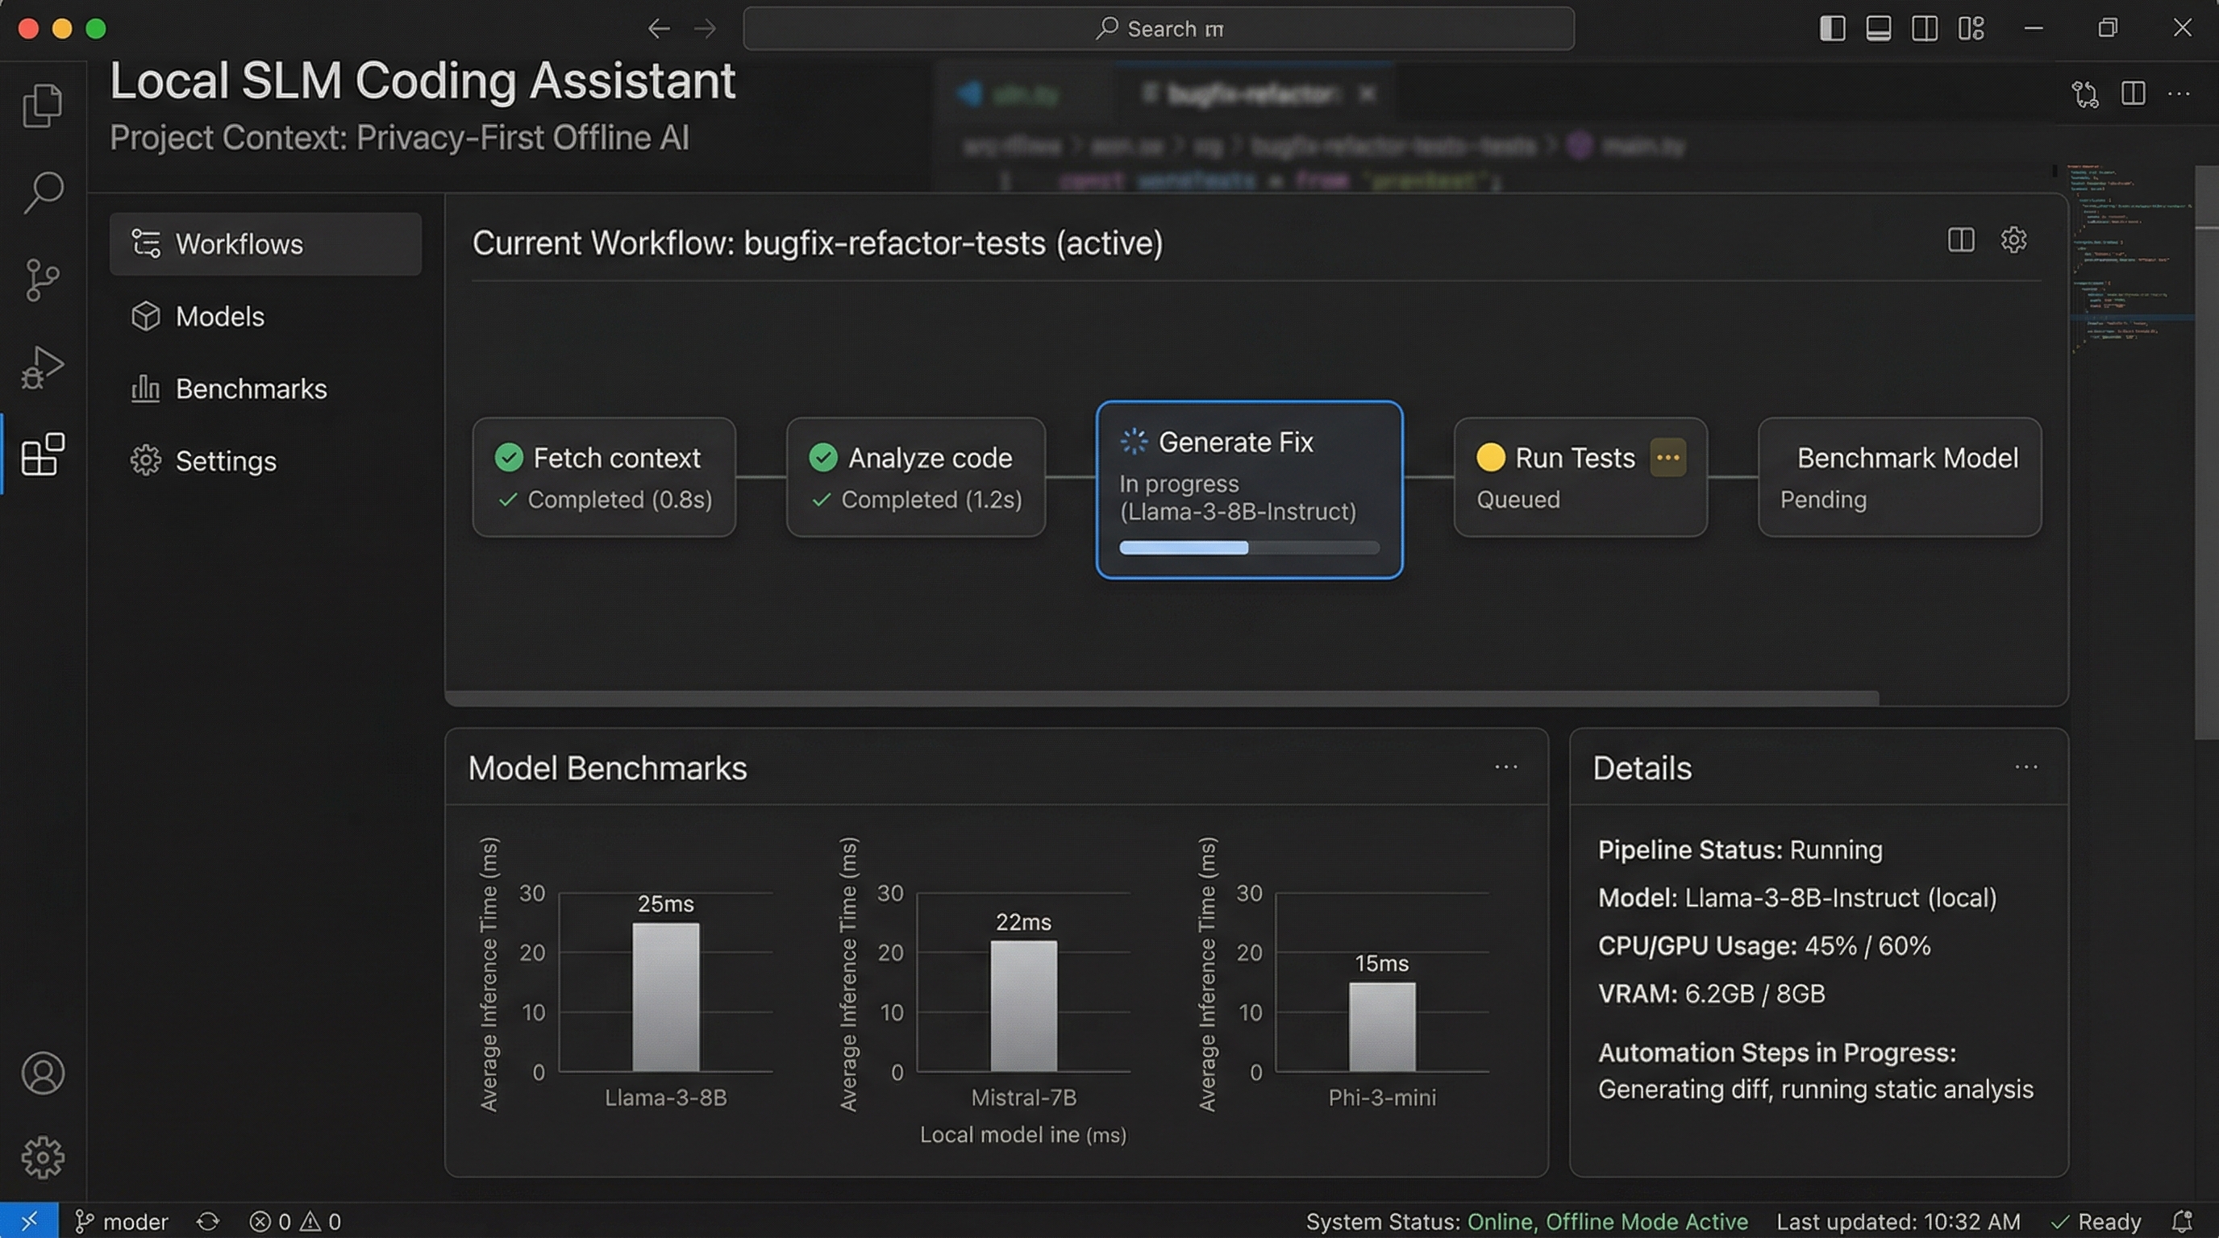The height and width of the screenshot is (1238, 2219).
Task: Open Source Control from the activity bar
Action: [42, 280]
